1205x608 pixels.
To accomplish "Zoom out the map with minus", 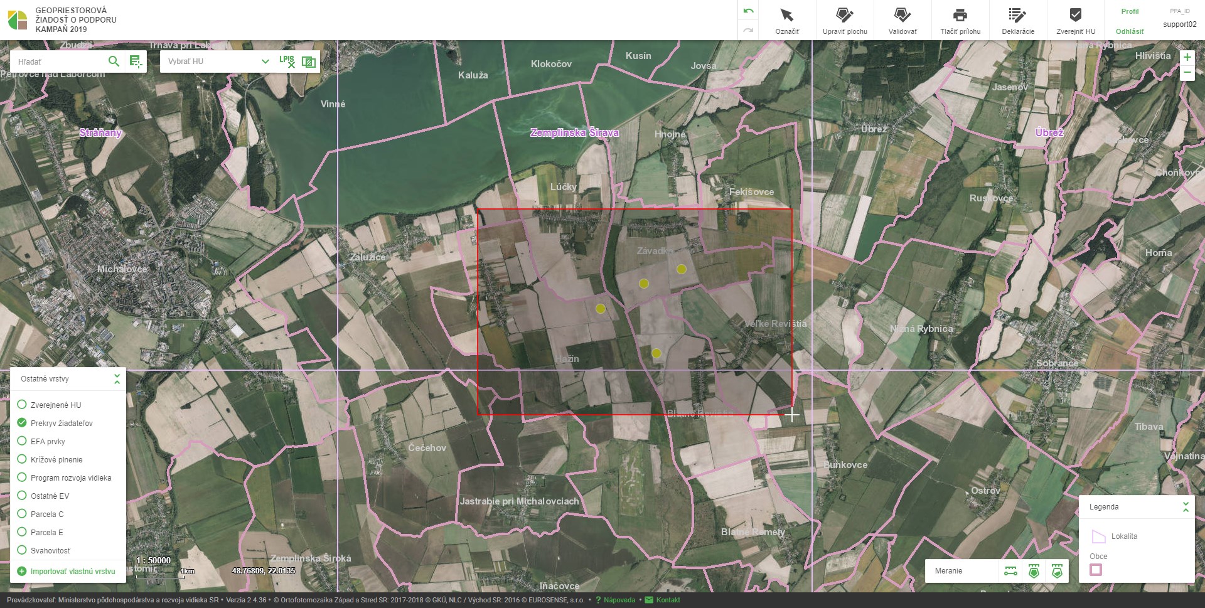I will [x=1187, y=73].
